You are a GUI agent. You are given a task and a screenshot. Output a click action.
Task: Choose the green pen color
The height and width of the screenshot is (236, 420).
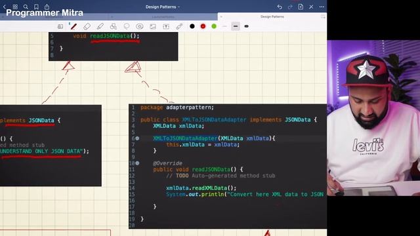coord(214,26)
